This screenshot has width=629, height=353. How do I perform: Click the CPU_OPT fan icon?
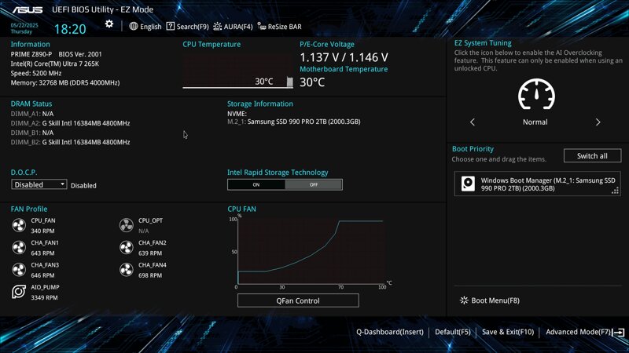127,225
